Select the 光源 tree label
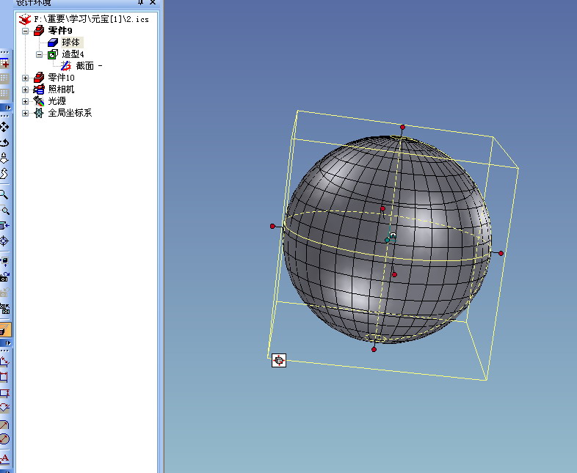 (57, 101)
